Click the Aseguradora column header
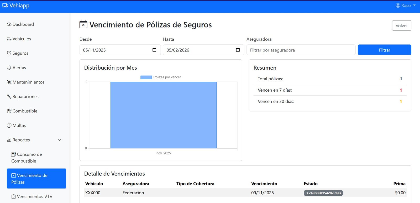Image resolution: width=420 pixels, height=203 pixels. pos(136,184)
